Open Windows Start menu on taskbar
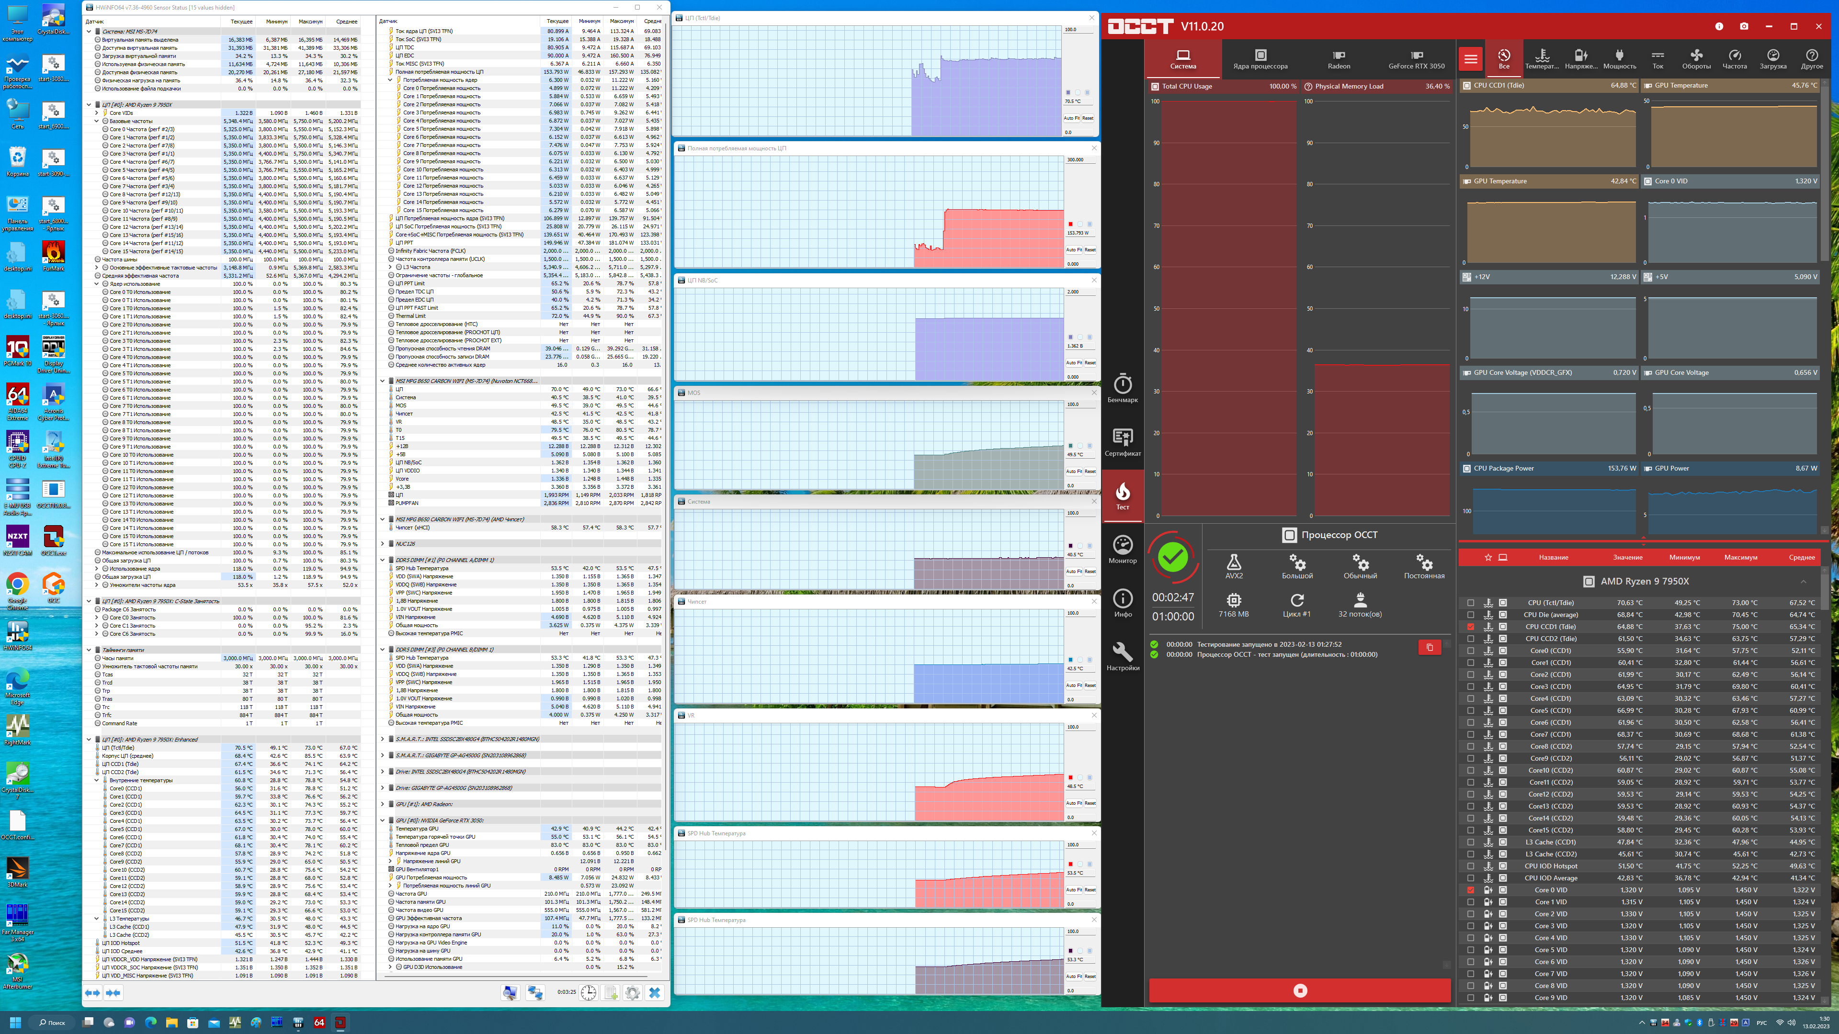Image resolution: width=1839 pixels, height=1034 pixels. (x=15, y=1023)
